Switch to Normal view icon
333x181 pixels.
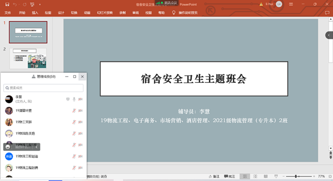245,176
